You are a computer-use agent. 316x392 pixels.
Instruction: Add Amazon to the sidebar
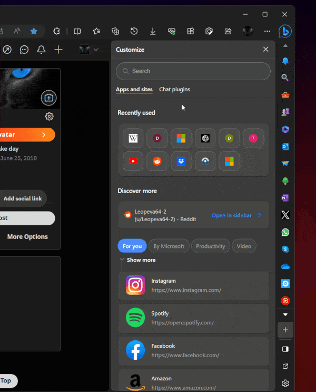[194, 381]
